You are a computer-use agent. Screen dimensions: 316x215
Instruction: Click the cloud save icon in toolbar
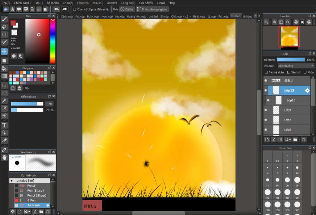[x=6, y=9]
